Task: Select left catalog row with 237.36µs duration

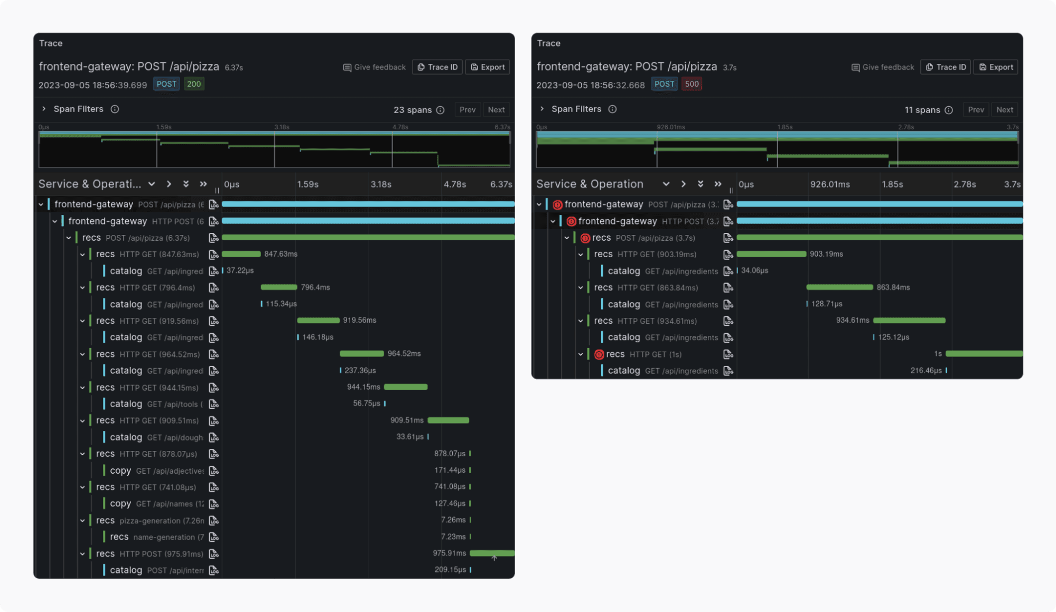Action: coord(274,371)
